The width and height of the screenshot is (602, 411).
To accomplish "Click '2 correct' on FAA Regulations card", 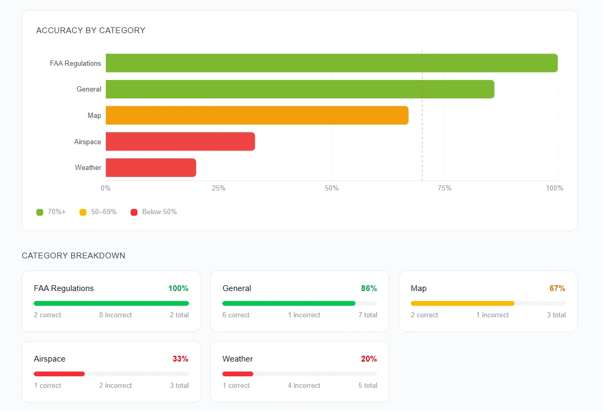I will [47, 315].
